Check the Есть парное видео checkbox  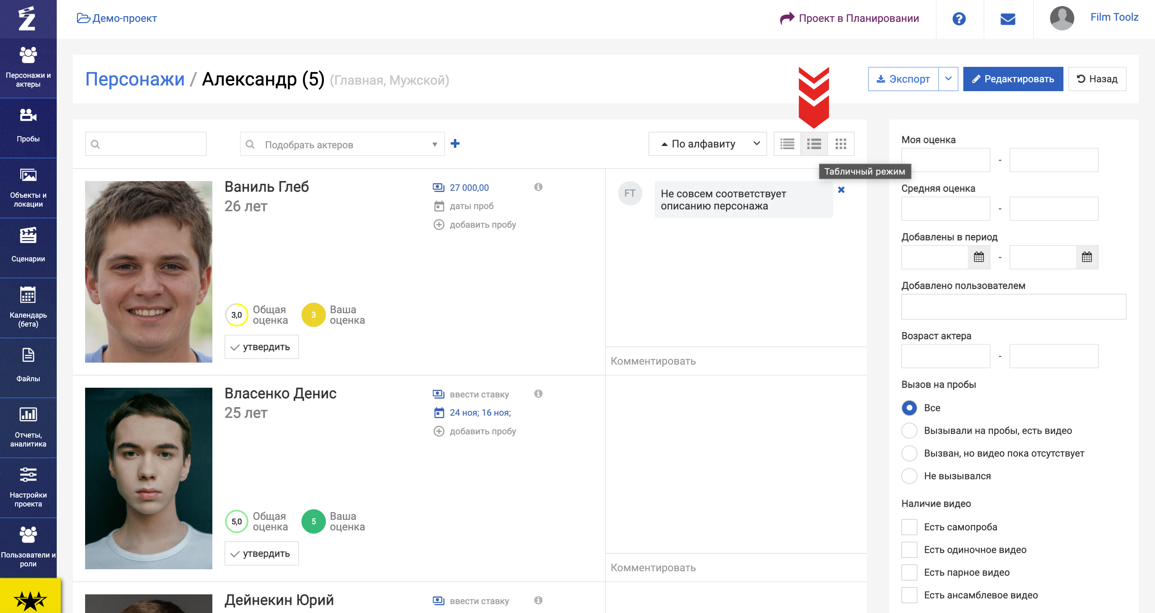[x=909, y=572]
